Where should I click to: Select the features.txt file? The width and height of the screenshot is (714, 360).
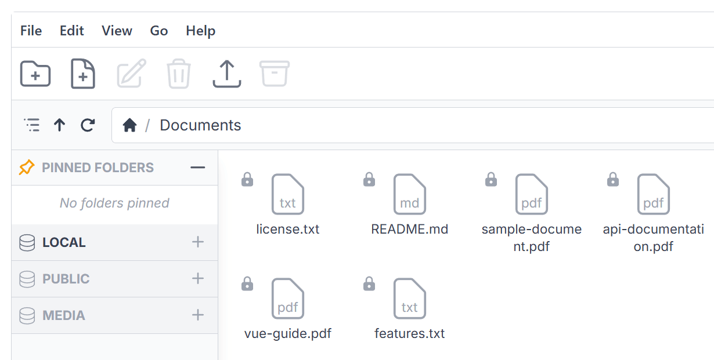click(410, 299)
